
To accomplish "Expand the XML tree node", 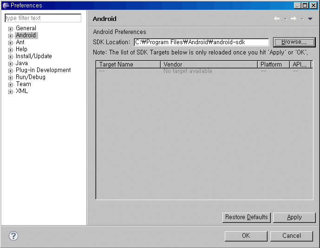I will [10, 92].
